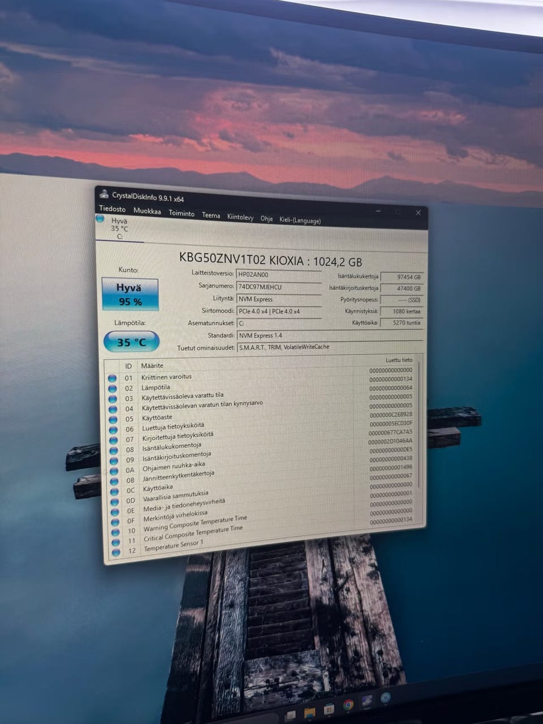Click the raw value 000000677CA7A5
The height and width of the screenshot is (724, 543).
coord(390,432)
